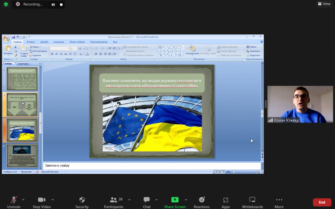Expand arrow next to Chat
This screenshot has width=335, height=209.
[156, 200]
